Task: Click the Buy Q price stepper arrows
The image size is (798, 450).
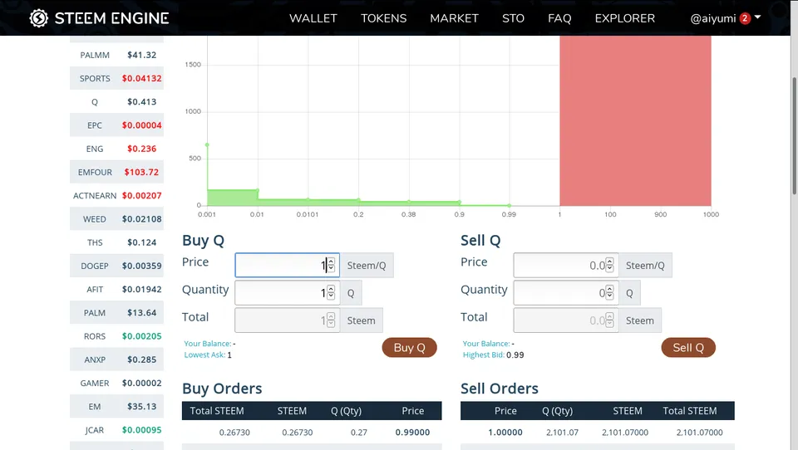Action: pyautogui.click(x=331, y=265)
